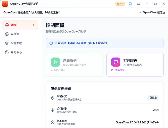The image size is (168, 128).
Task: Click the 与AI助手对话交流 description text
Action: [x=132, y=65]
